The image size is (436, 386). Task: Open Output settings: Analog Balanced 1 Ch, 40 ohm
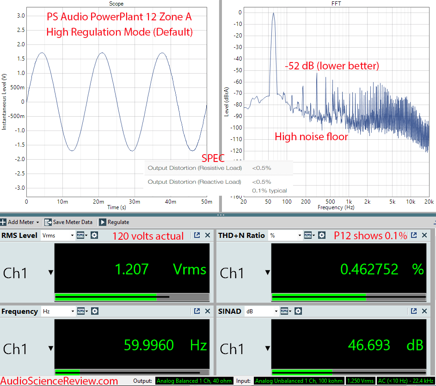tap(194, 381)
